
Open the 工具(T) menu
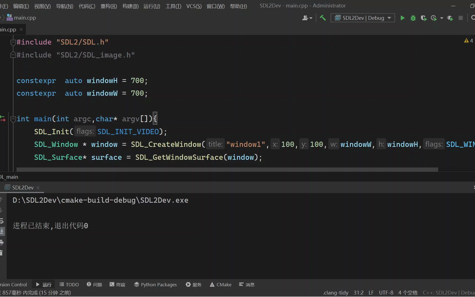(x=173, y=6)
